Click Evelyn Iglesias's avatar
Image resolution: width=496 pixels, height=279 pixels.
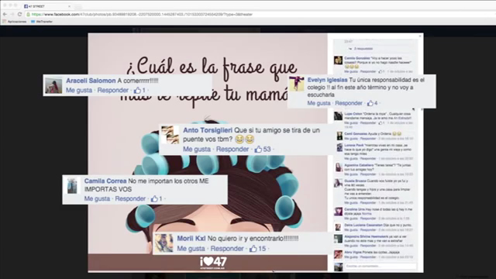(x=296, y=84)
